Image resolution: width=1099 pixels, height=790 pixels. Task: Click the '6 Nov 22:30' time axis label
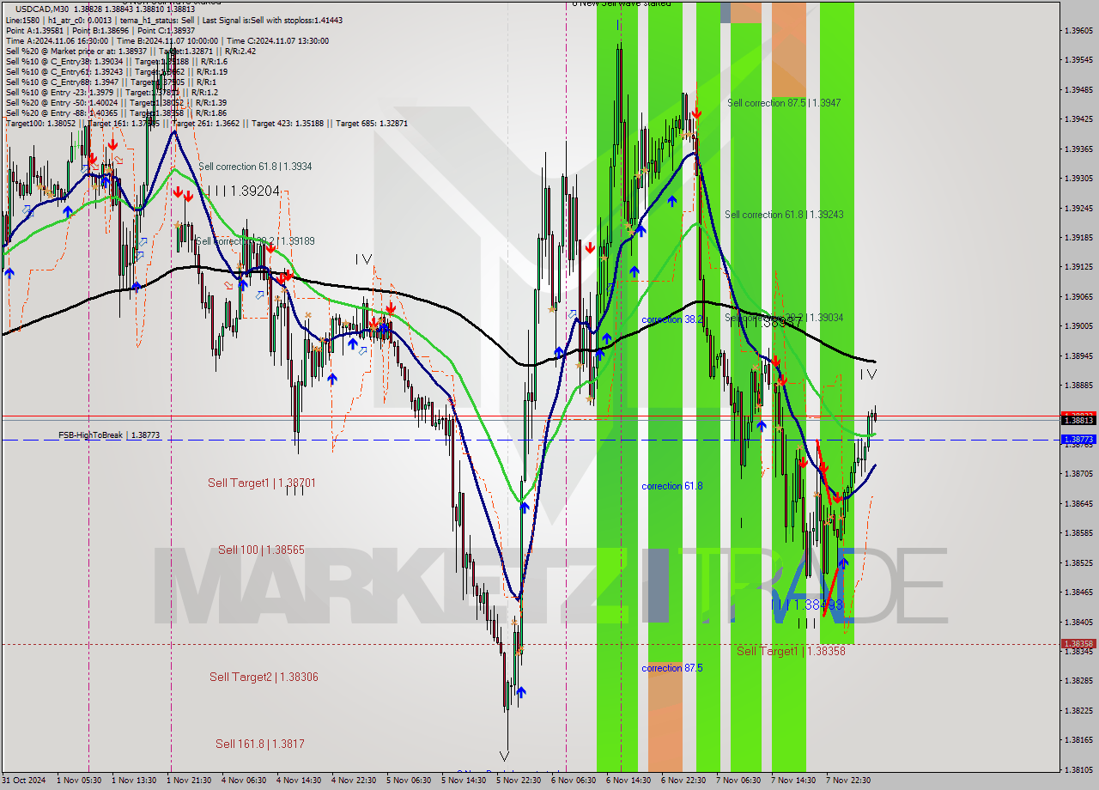(x=684, y=781)
